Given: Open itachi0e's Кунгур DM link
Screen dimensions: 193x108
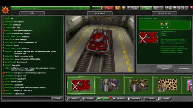Looking at the screenshot, I should (16, 65).
